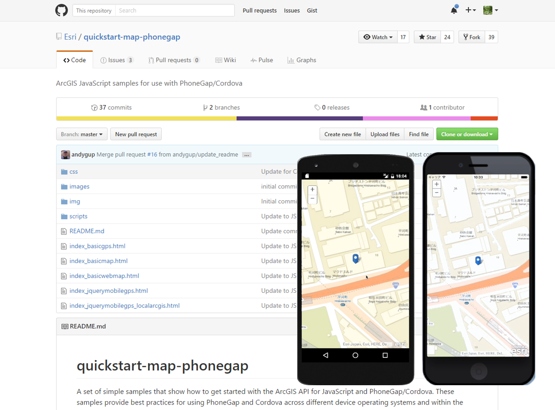Viewport: 555px width, 410px height.
Task: View the 24 stargazers count
Action: [x=447, y=37]
